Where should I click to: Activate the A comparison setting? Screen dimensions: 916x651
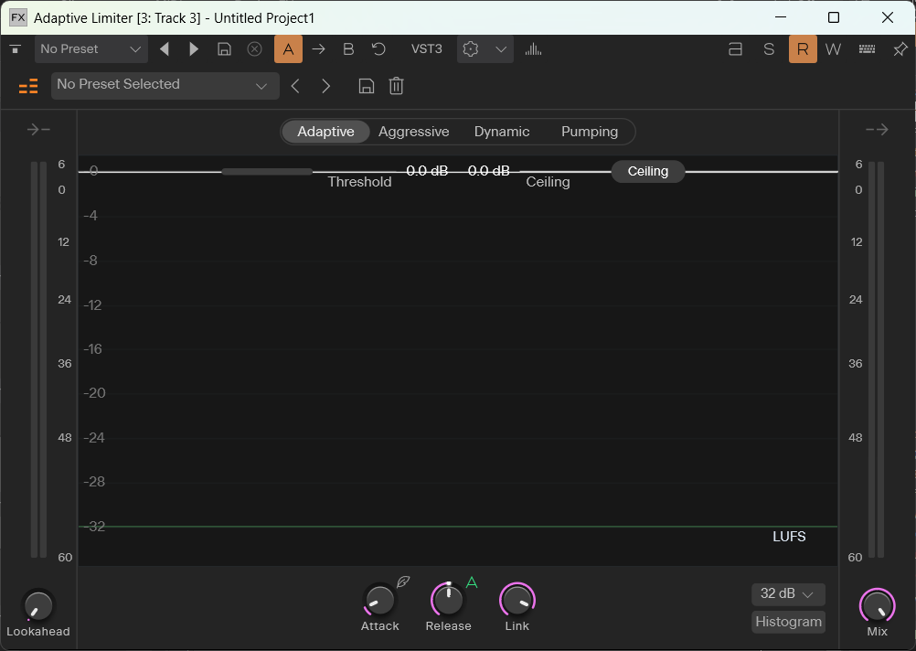289,49
